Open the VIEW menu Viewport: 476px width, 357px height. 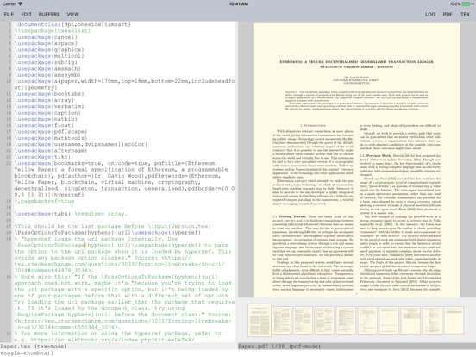coord(72,15)
